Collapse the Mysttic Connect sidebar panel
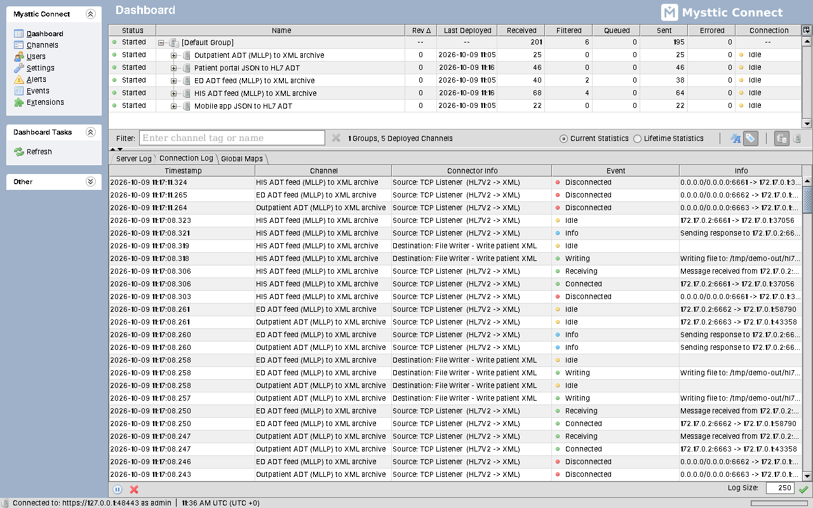The image size is (813, 508). pos(90,14)
